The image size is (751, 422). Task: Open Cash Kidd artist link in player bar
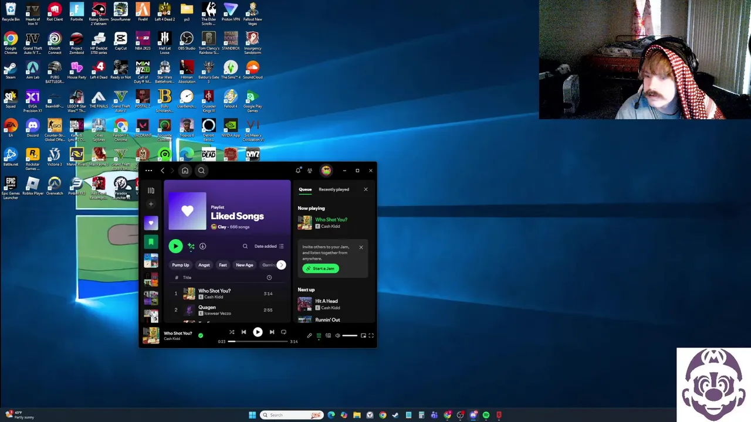click(172, 339)
